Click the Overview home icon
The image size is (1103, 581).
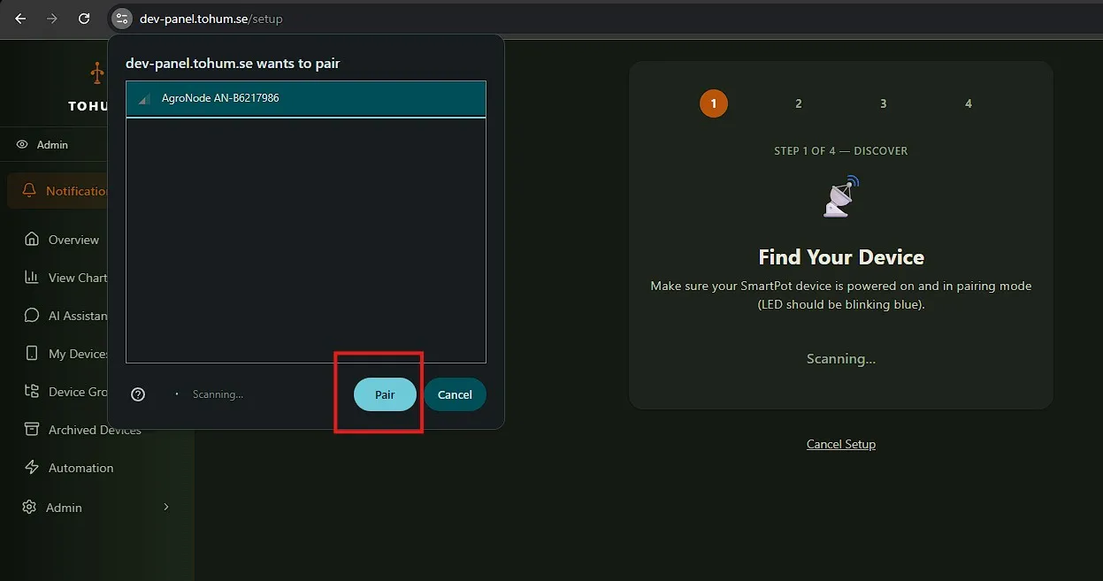pos(32,240)
